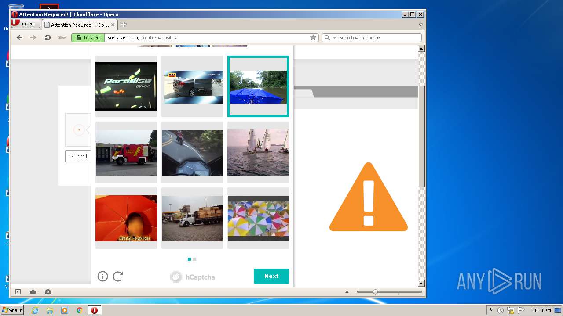
Task: Open Windows Explorer from taskbar
Action: pyautogui.click(x=50, y=310)
